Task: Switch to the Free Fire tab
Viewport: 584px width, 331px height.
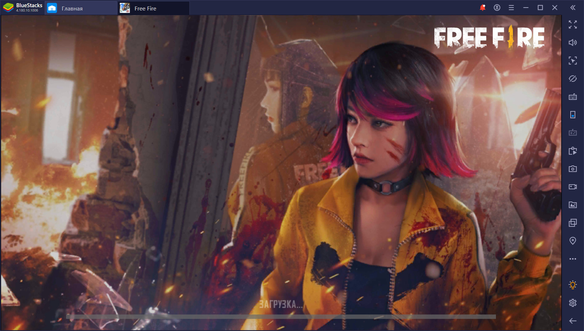Action: (154, 8)
